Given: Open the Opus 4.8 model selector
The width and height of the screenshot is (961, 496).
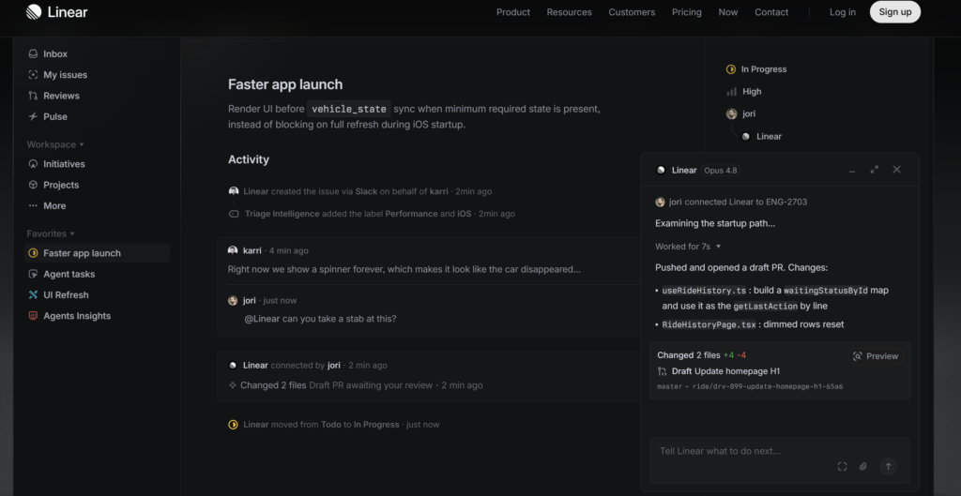Looking at the screenshot, I should [x=720, y=171].
